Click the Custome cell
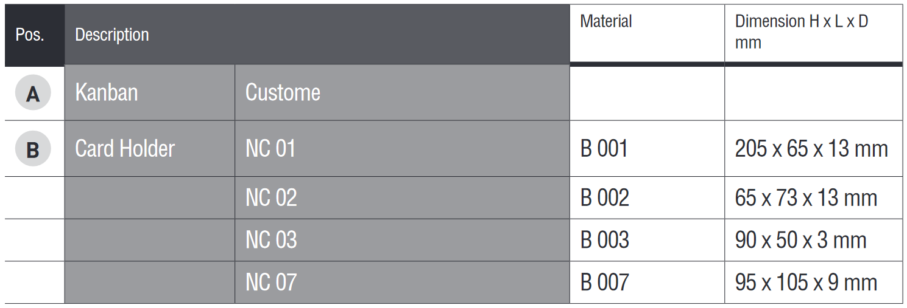This screenshot has width=907, height=308. 283,93
